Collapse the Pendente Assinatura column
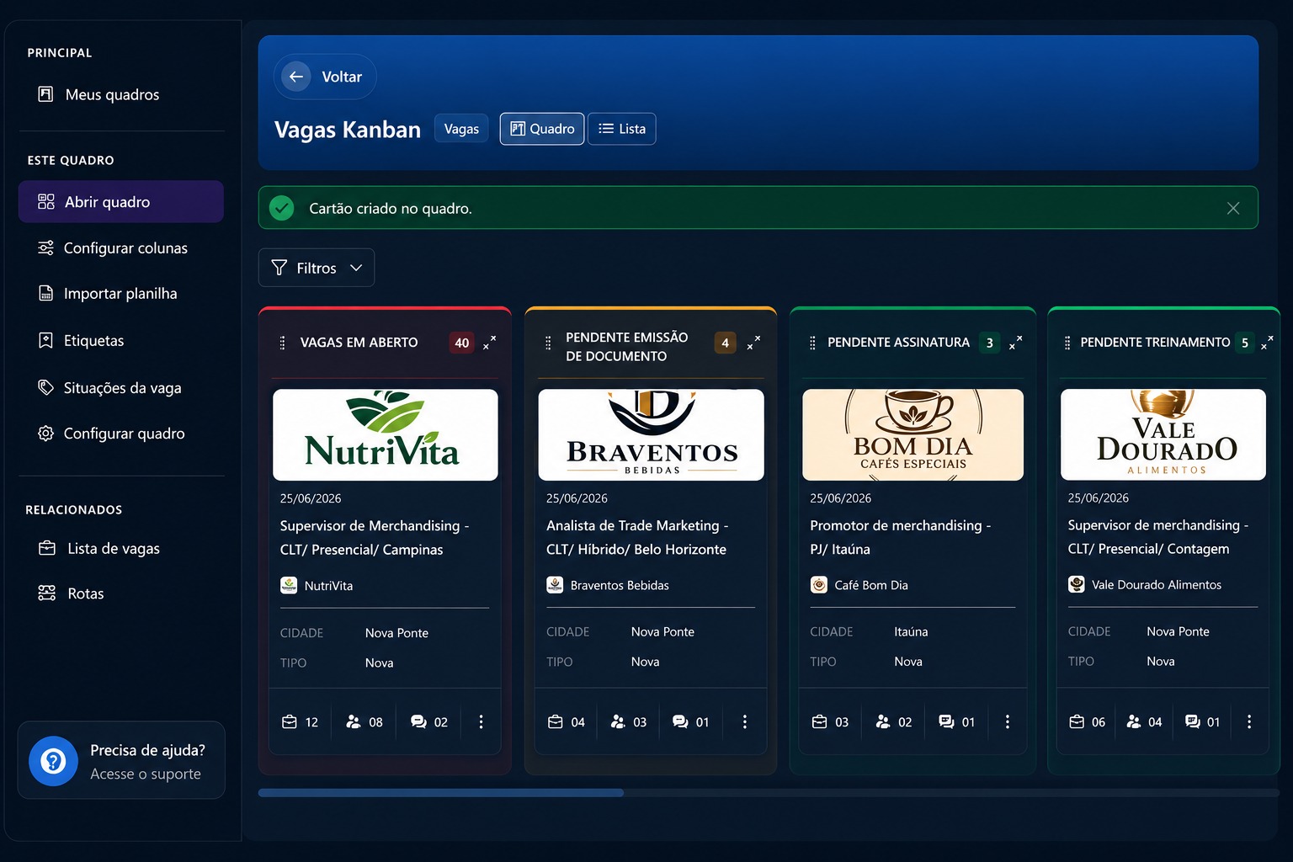Screen dimensions: 1293x862 pos(1016,343)
